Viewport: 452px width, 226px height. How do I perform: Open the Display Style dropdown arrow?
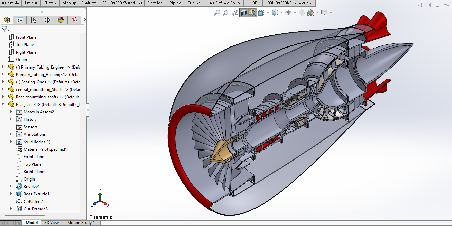[x=282, y=13]
